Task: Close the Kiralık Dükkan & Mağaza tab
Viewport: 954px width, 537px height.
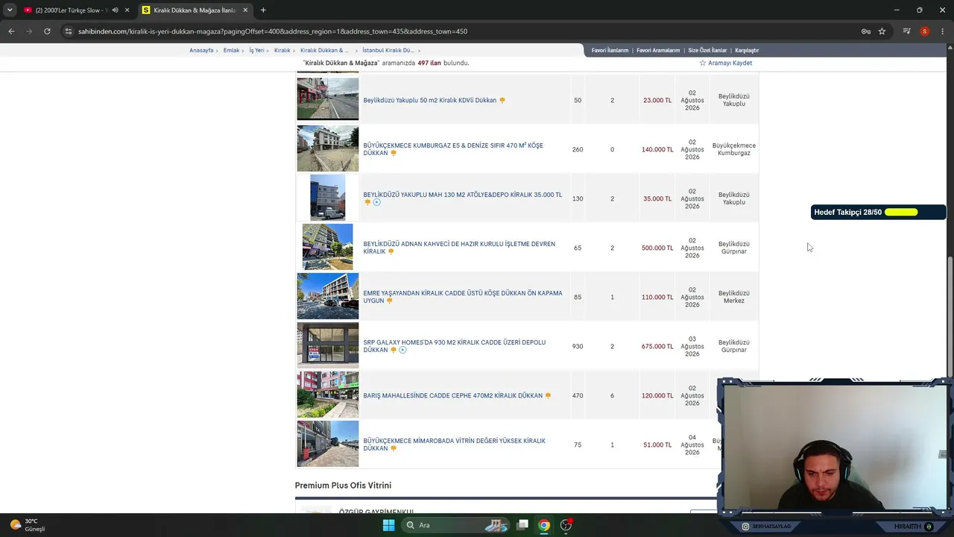Action: (245, 10)
